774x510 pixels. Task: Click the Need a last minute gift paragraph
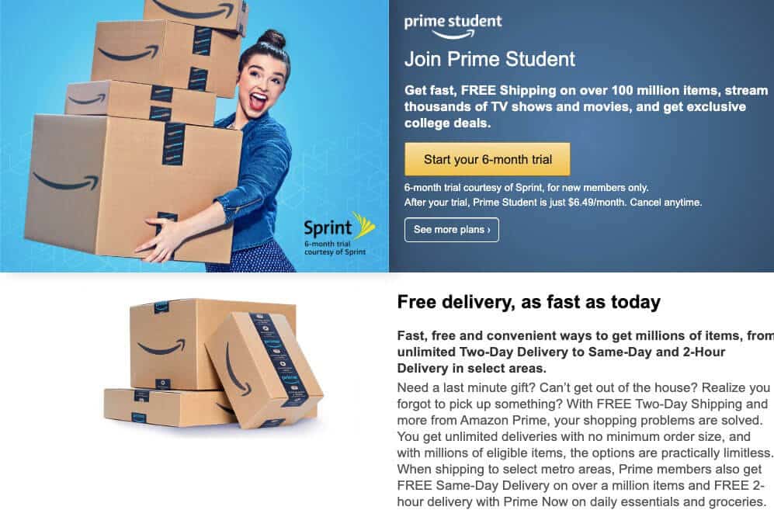pos(585,444)
